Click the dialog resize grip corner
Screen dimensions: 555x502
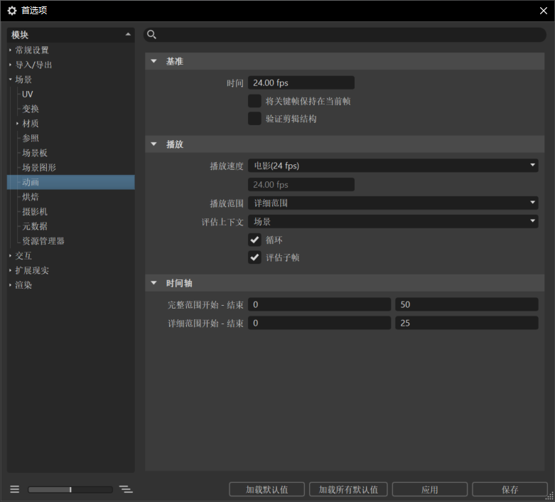550,497
